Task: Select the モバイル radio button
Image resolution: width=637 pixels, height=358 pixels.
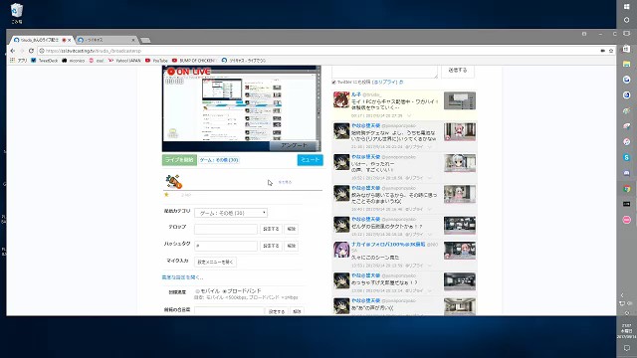Action: [x=197, y=291]
